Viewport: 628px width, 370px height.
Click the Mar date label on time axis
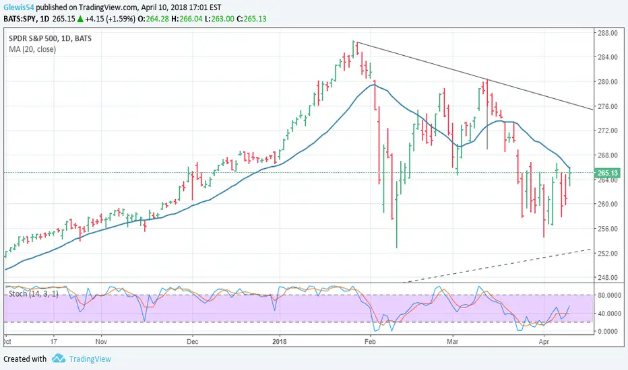pyautogui.click(x=453, y=342)
